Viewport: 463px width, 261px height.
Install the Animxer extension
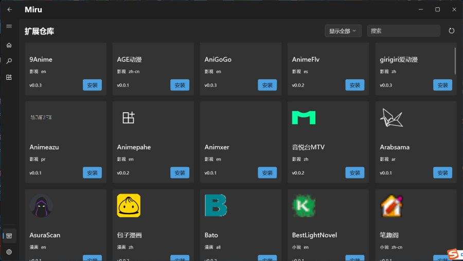tap(267, 172)
